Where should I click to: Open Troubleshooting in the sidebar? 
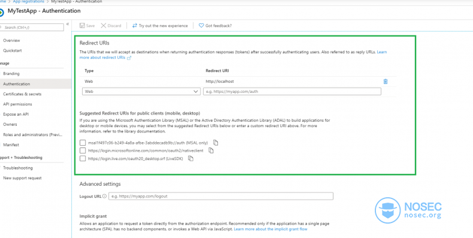(18, 168)
